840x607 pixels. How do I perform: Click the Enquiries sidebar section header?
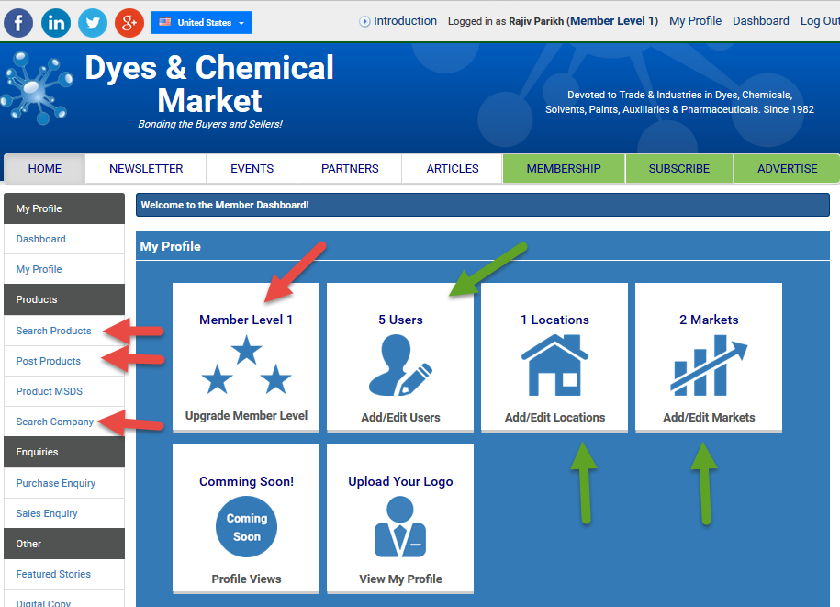click(x=64, y=452)
